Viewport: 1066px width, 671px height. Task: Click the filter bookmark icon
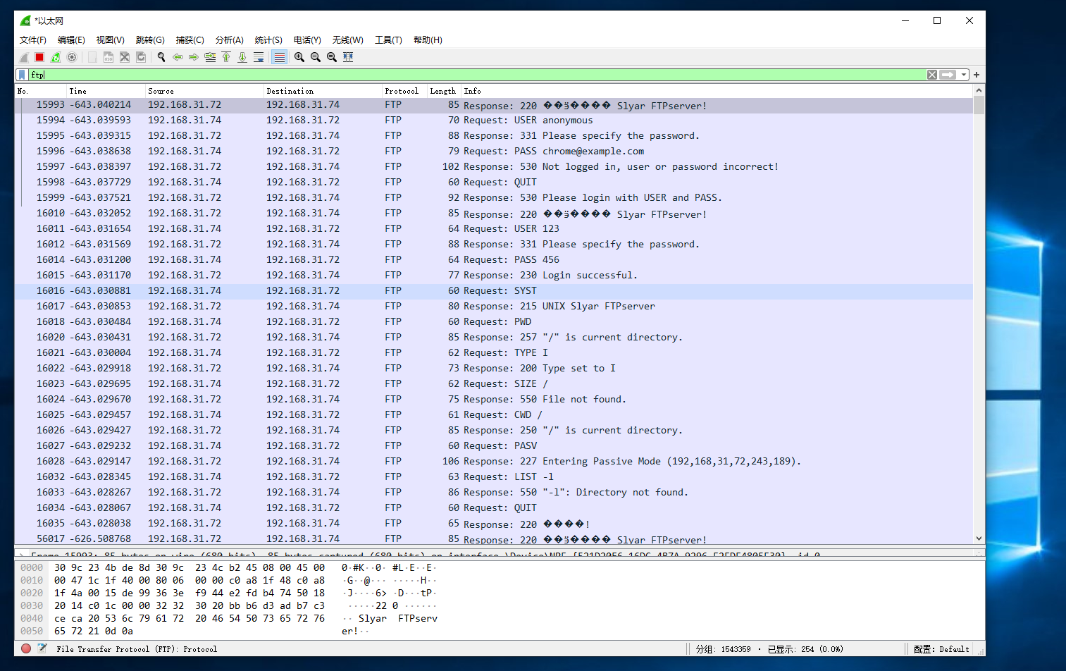[23, 75]
